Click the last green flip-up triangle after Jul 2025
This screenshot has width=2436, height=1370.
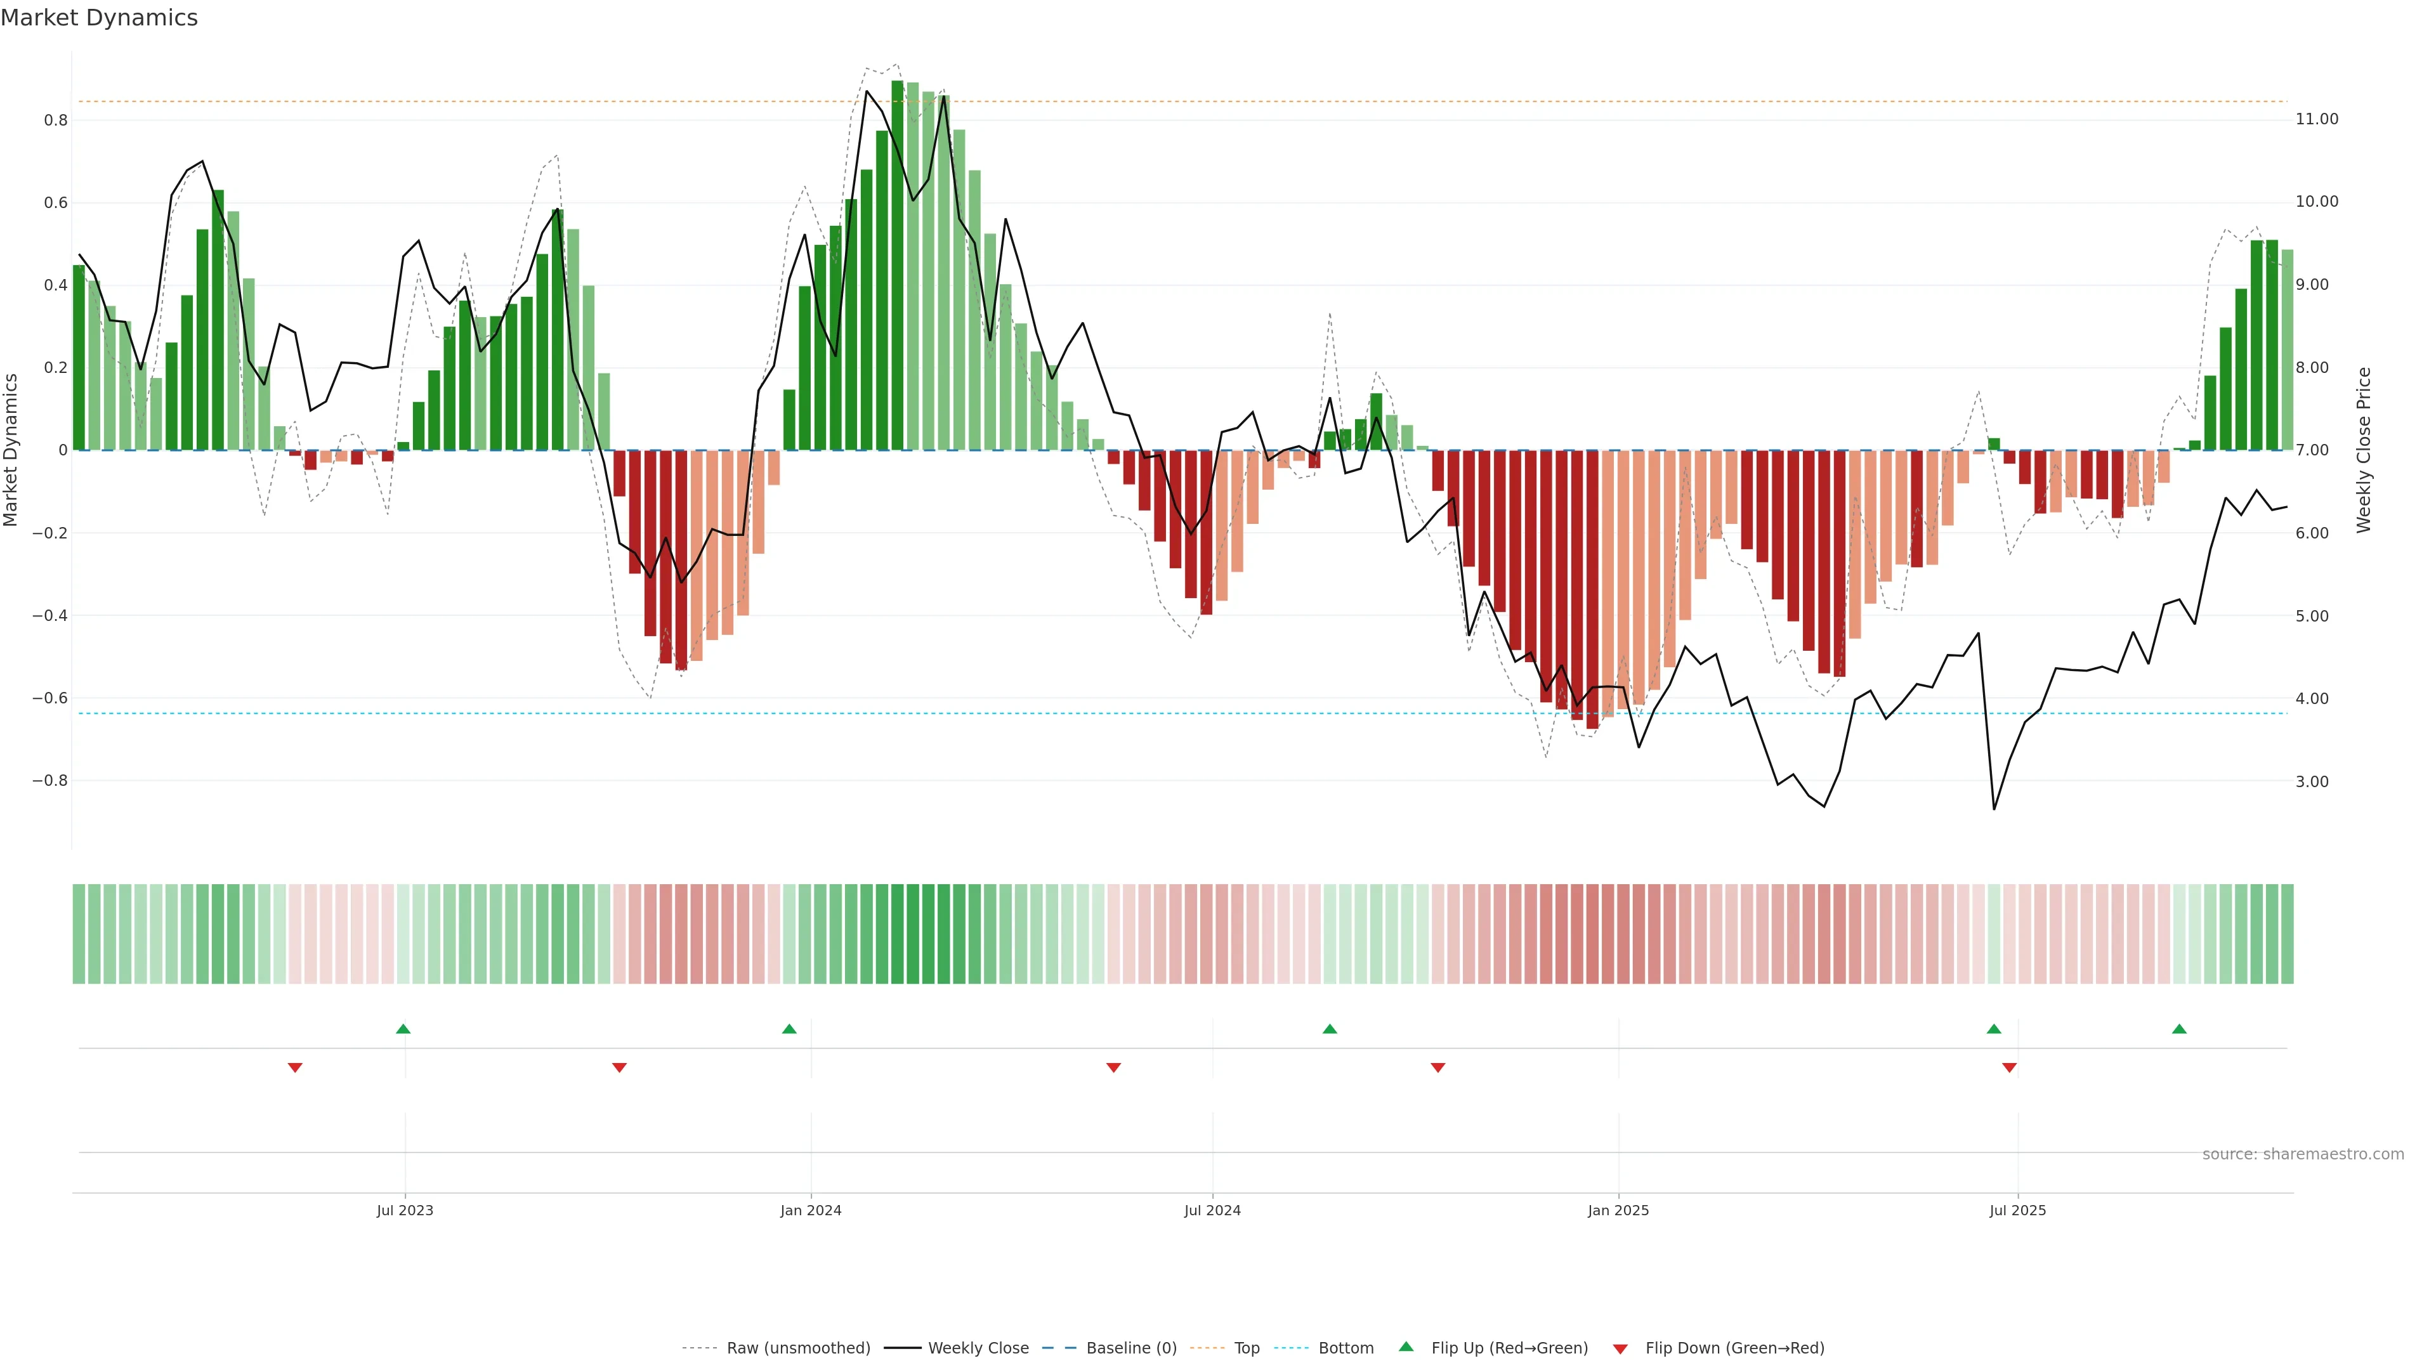[x=2180, y=1029]
